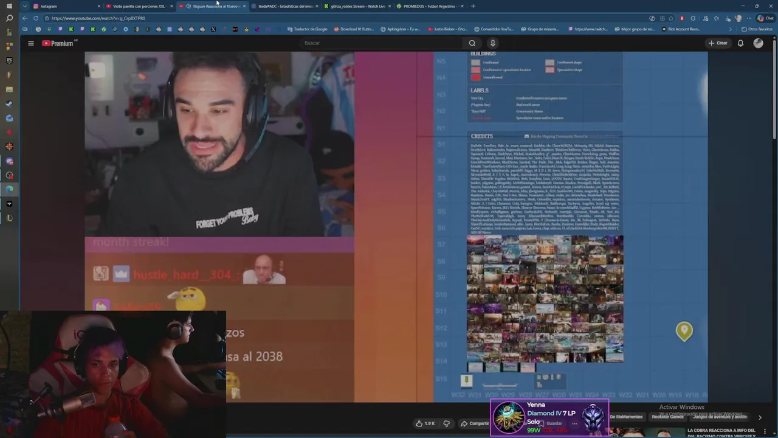Open YouTube notifications bell
The width and height of the screenshot is (778, 438).
click(x=740, y=43)
